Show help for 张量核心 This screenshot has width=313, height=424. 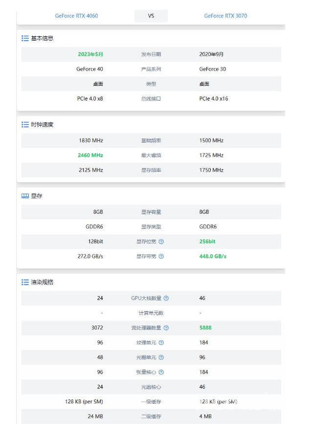[161, 373]
